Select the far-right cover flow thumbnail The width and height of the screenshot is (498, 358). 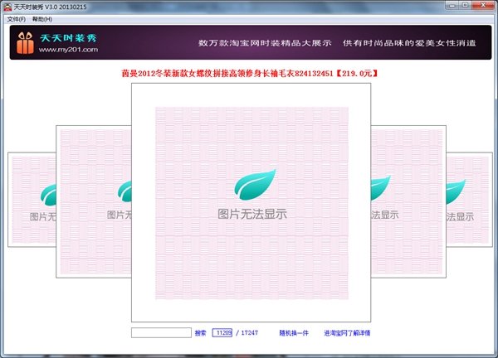tap(470, 200)
